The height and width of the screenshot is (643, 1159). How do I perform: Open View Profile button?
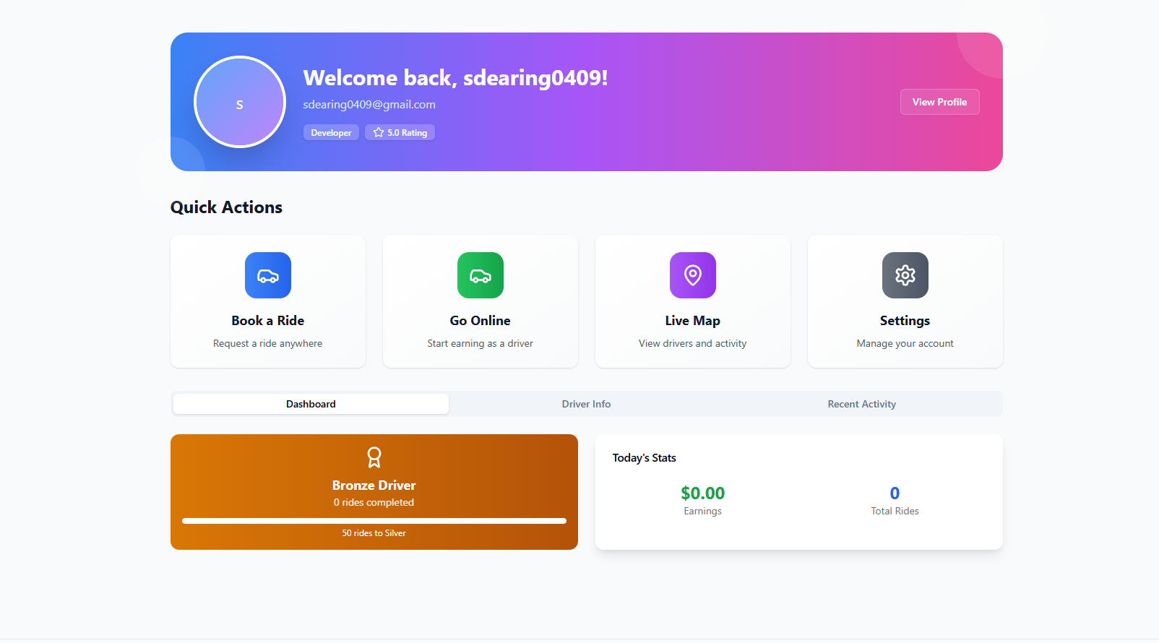pyautogui.click(x=939, y=102)
